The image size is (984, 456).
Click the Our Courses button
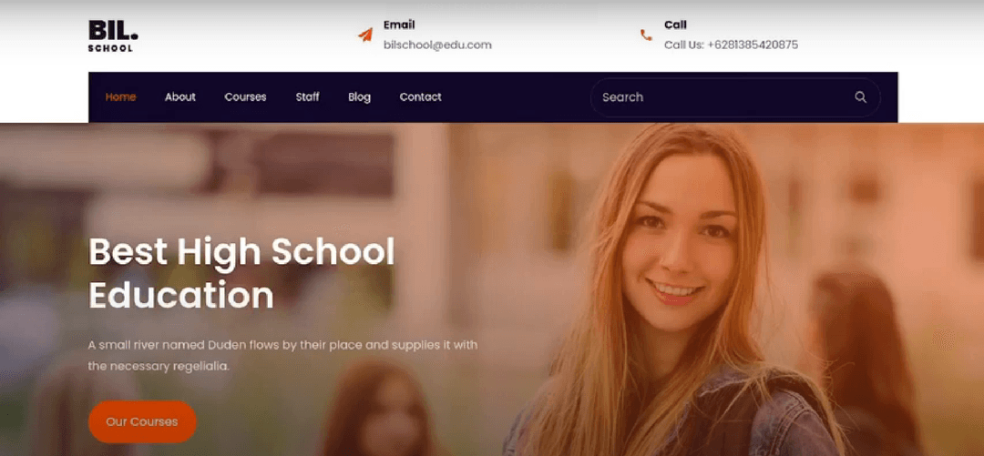(x=142, y=421)
